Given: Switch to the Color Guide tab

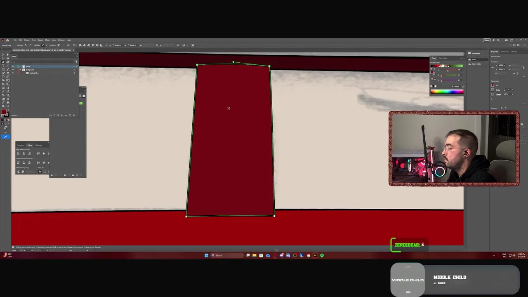Looking at the screenshot, I should pos(443,58).
